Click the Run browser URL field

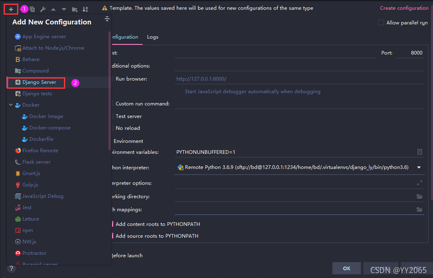point(299,79)
